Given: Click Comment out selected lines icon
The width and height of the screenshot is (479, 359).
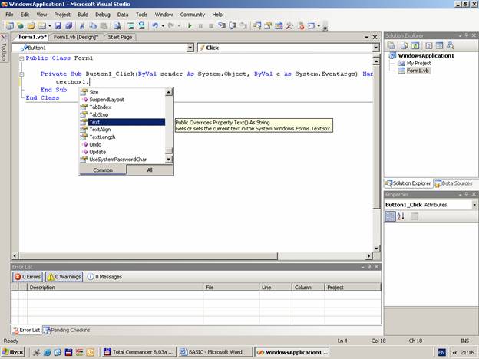Looking at the screenshot, I should [130, 26].
